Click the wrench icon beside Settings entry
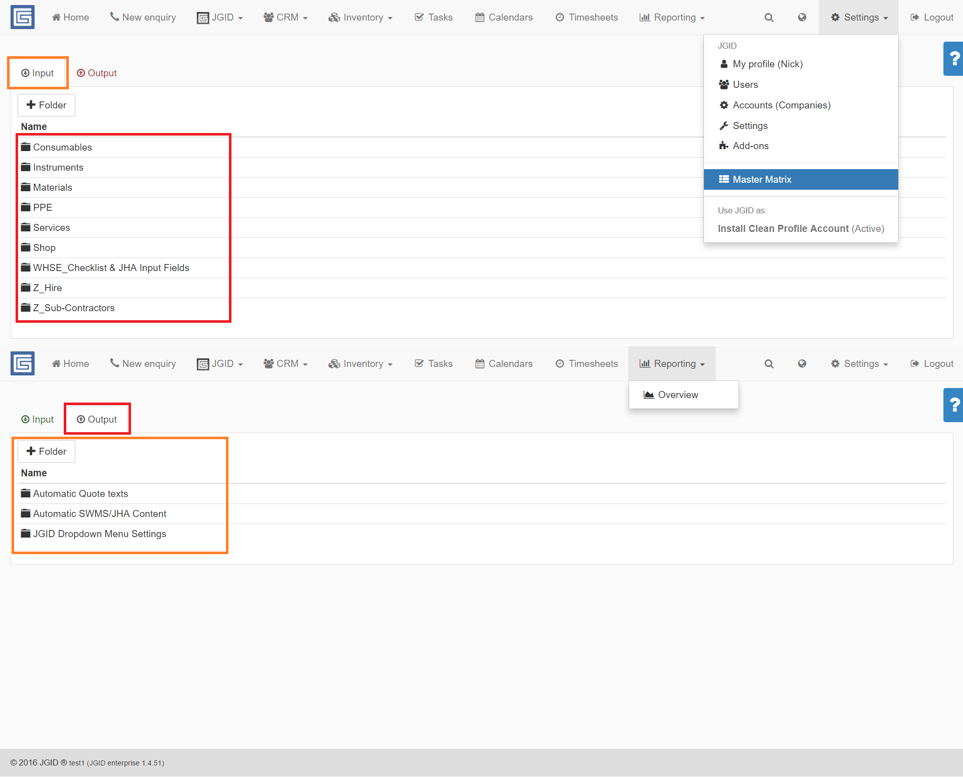The image size is (963, 777). tap(724, 125)
